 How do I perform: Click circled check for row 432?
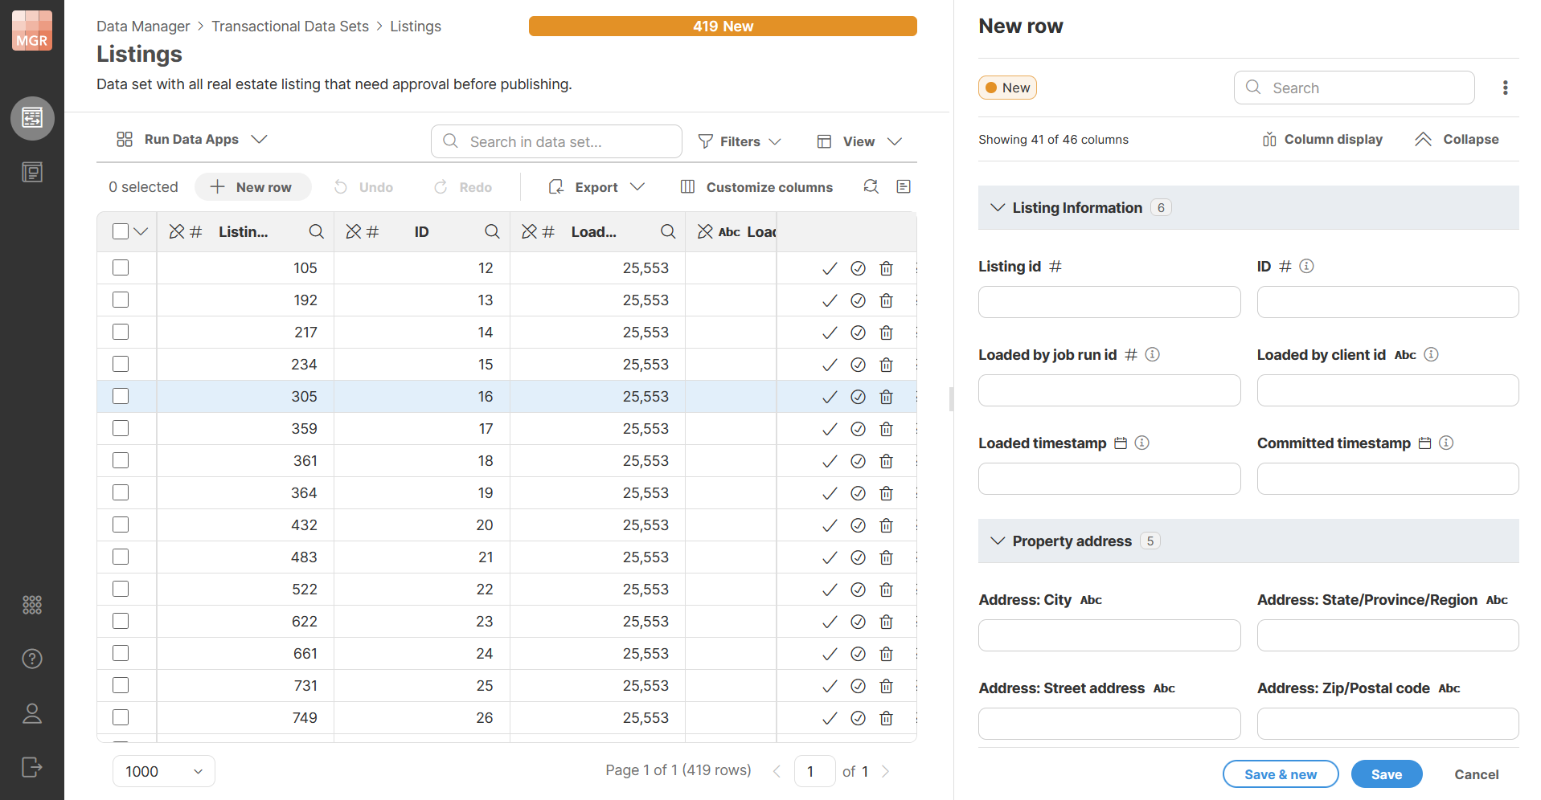click(x=858, y=525)
